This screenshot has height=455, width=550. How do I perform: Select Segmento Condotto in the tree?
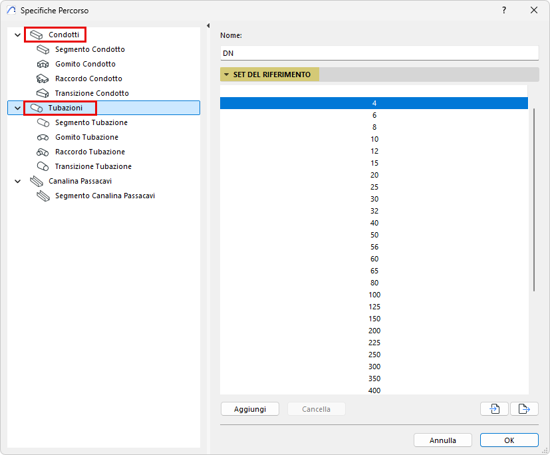[90, 49]
